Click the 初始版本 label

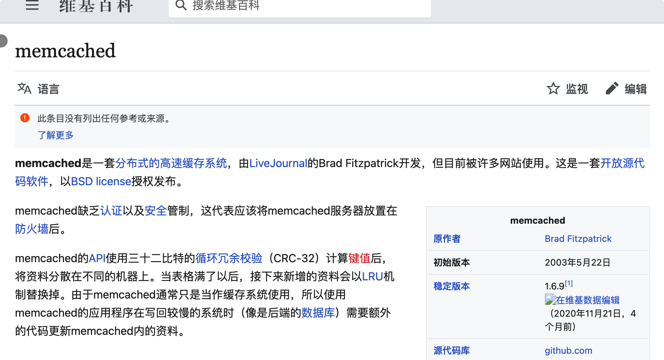[452, 262]
